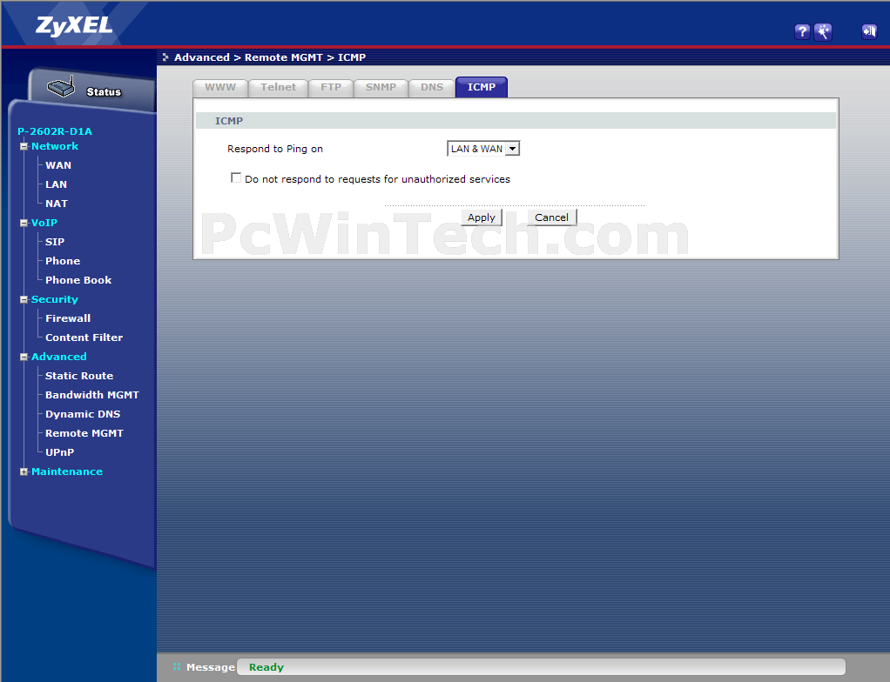Open the NAT settings page
The width and height of the screenshot is (890, 682).
(x=57, y=204)
